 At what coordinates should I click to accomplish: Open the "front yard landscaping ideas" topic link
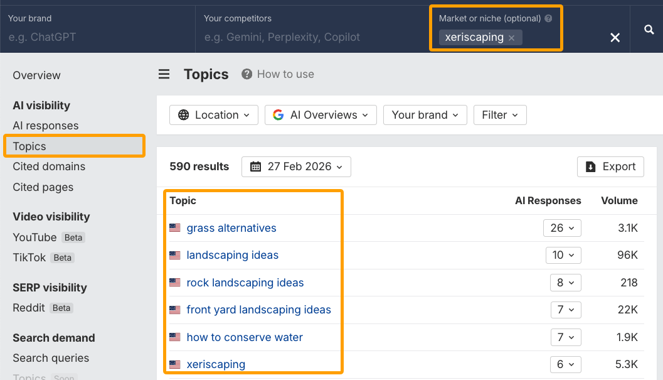(259, 310)
